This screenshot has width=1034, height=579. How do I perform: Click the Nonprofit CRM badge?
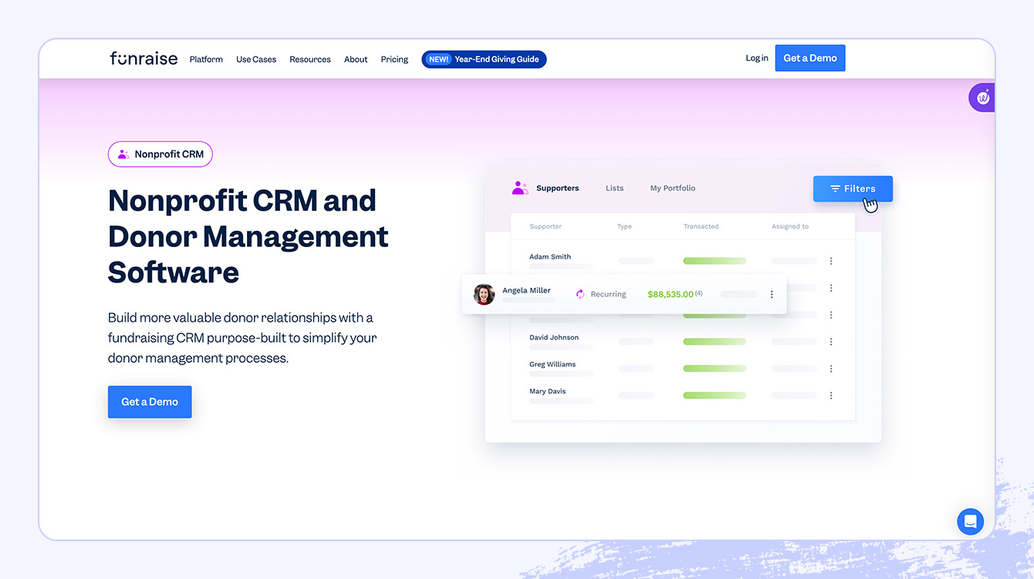(160, 154)
